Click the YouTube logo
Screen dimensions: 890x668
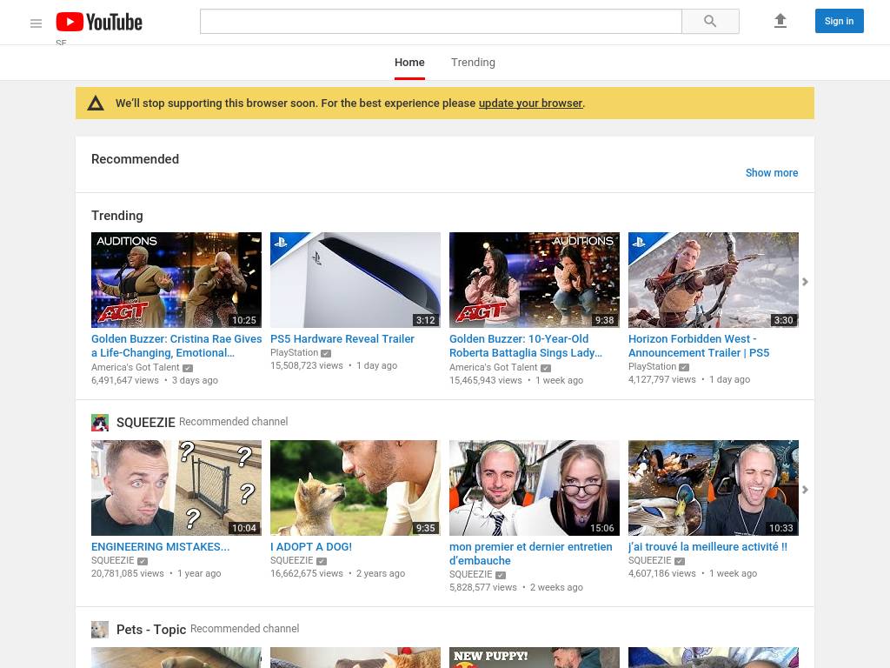point(99,22)
